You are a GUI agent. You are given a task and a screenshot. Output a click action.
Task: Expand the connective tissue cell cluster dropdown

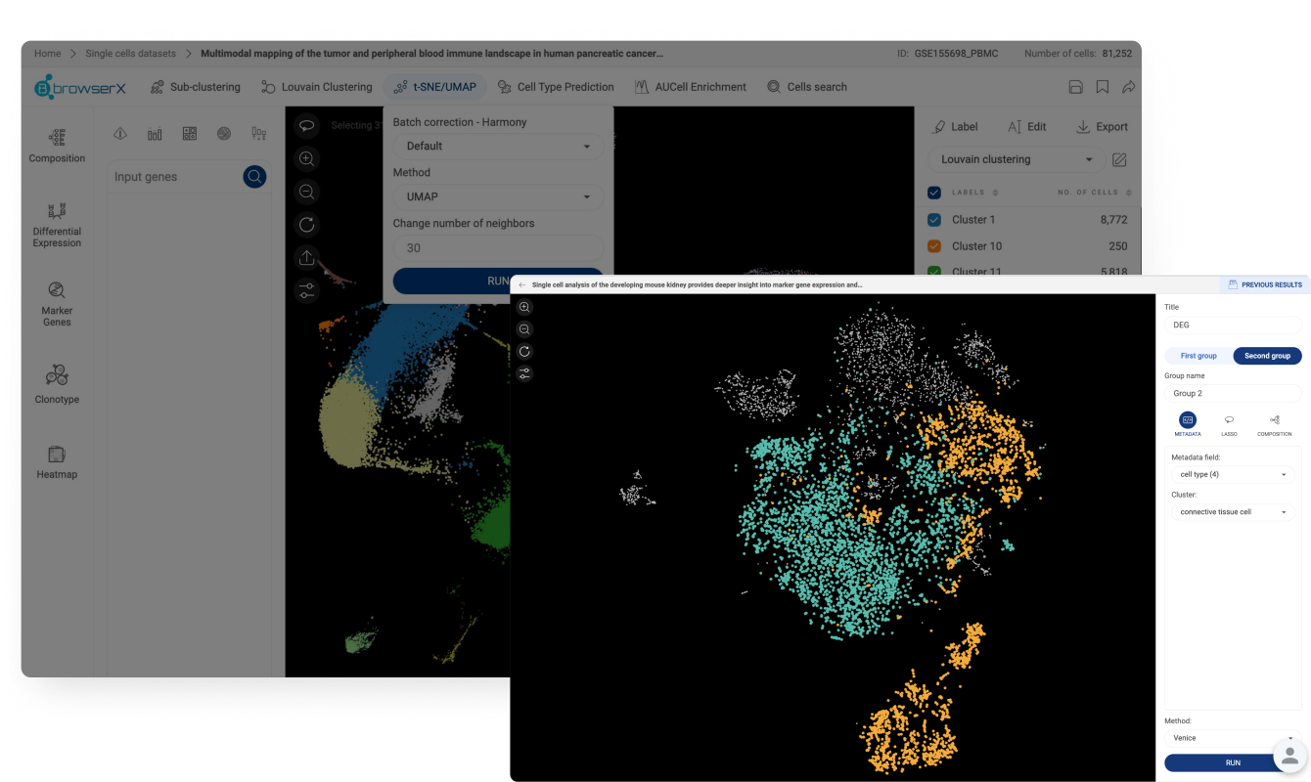click(1233, 511)
